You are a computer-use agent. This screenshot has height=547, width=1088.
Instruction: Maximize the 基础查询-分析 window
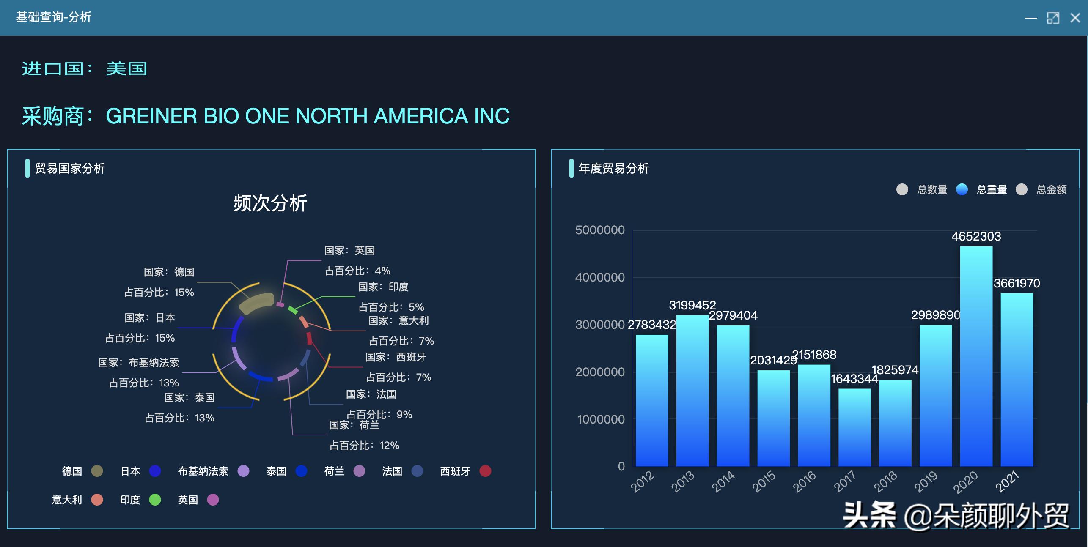1053,18
